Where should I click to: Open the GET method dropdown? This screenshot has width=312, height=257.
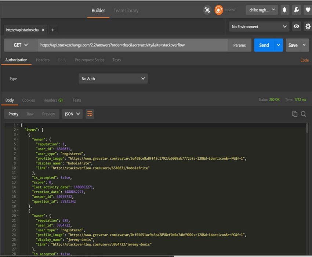pyautogui.click(x=21, y=45)
